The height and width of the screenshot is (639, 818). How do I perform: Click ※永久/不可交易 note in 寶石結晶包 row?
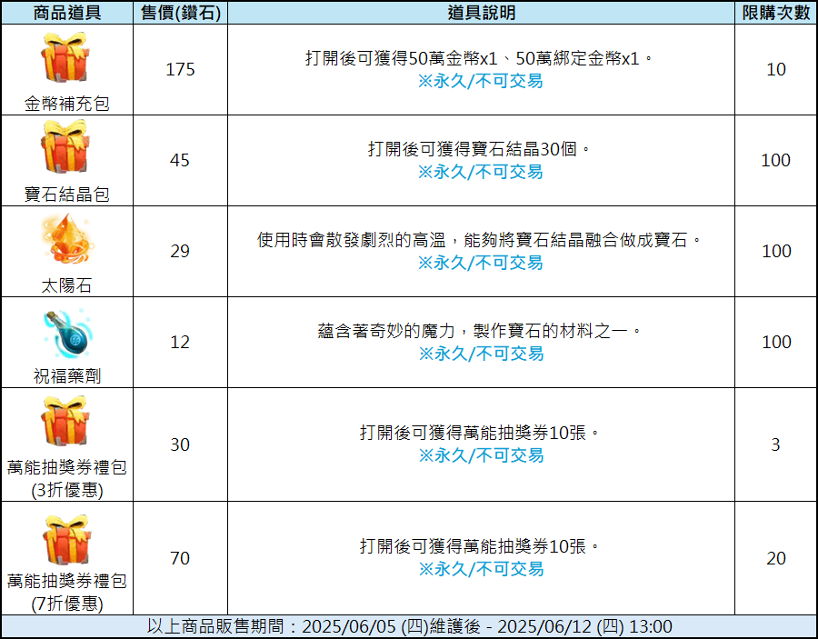click(x=481, y=172)
